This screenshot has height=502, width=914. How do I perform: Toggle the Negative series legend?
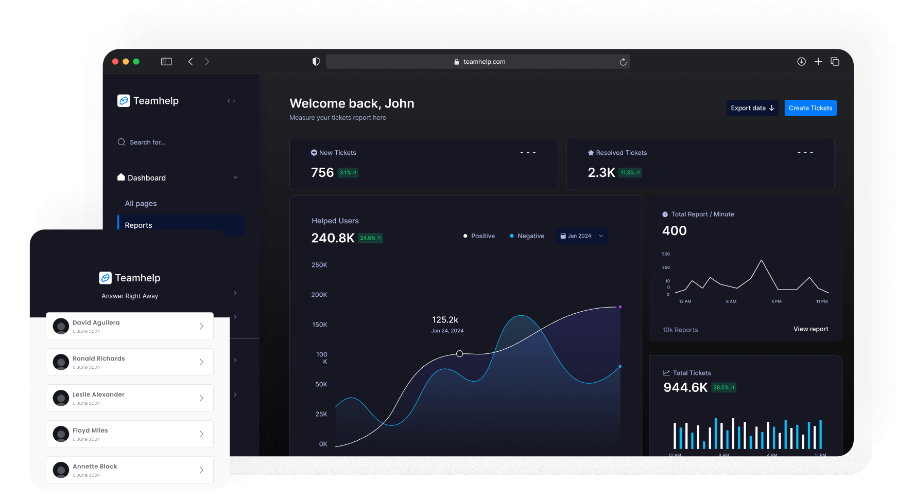point(527,236)
